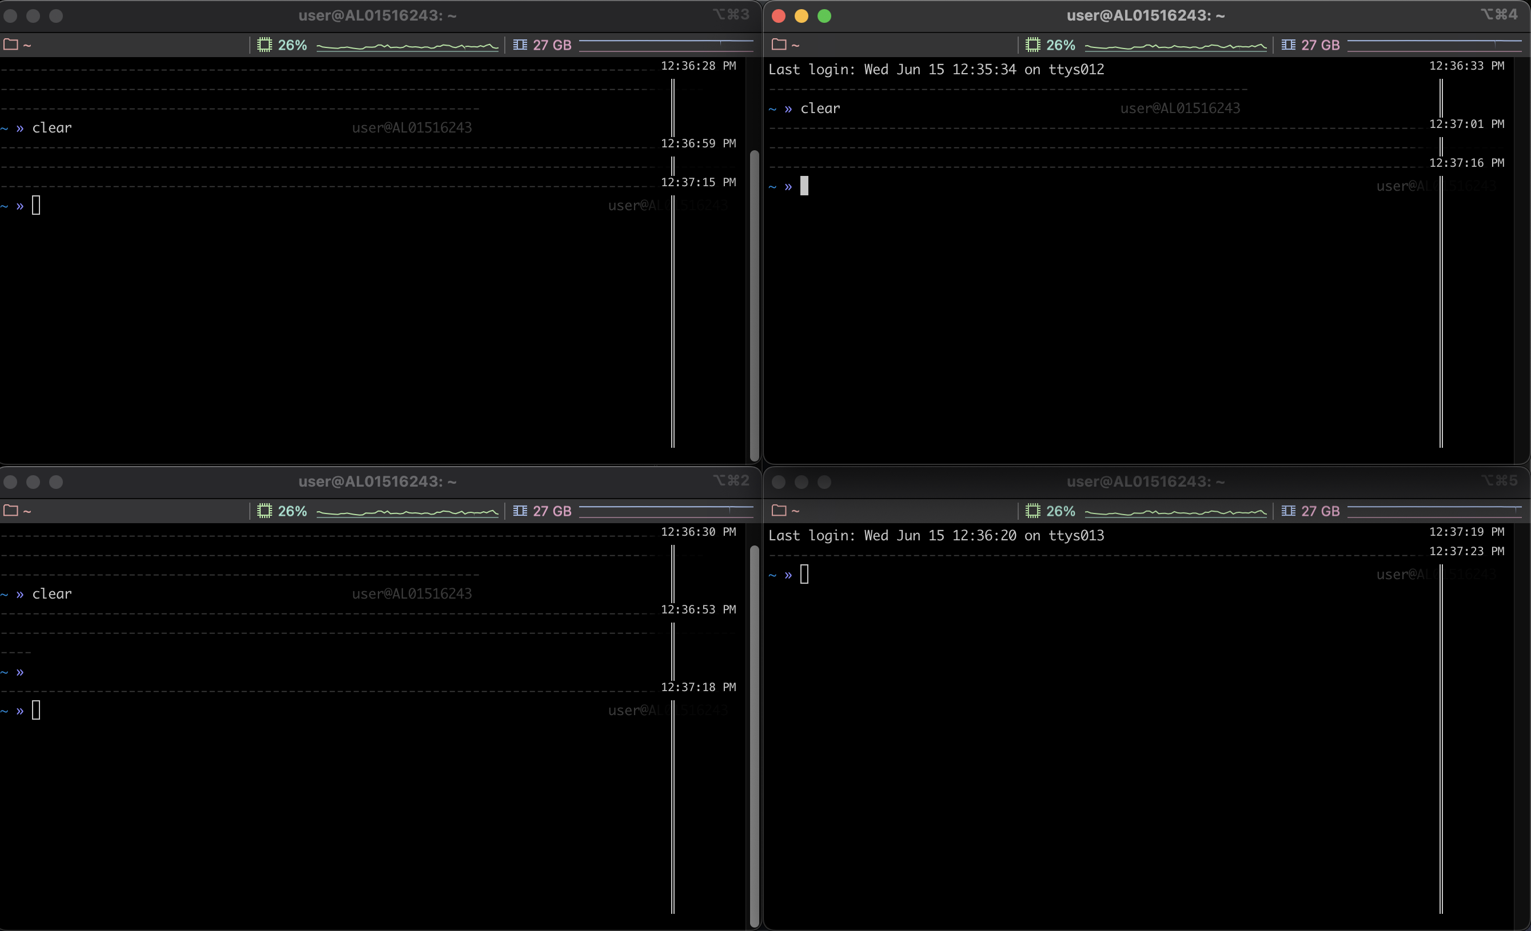The image size is (1531, 931).
Task: Click the 12:37:01 PM timestamp in top-right terminal
Action: (x=1466, y=124)
